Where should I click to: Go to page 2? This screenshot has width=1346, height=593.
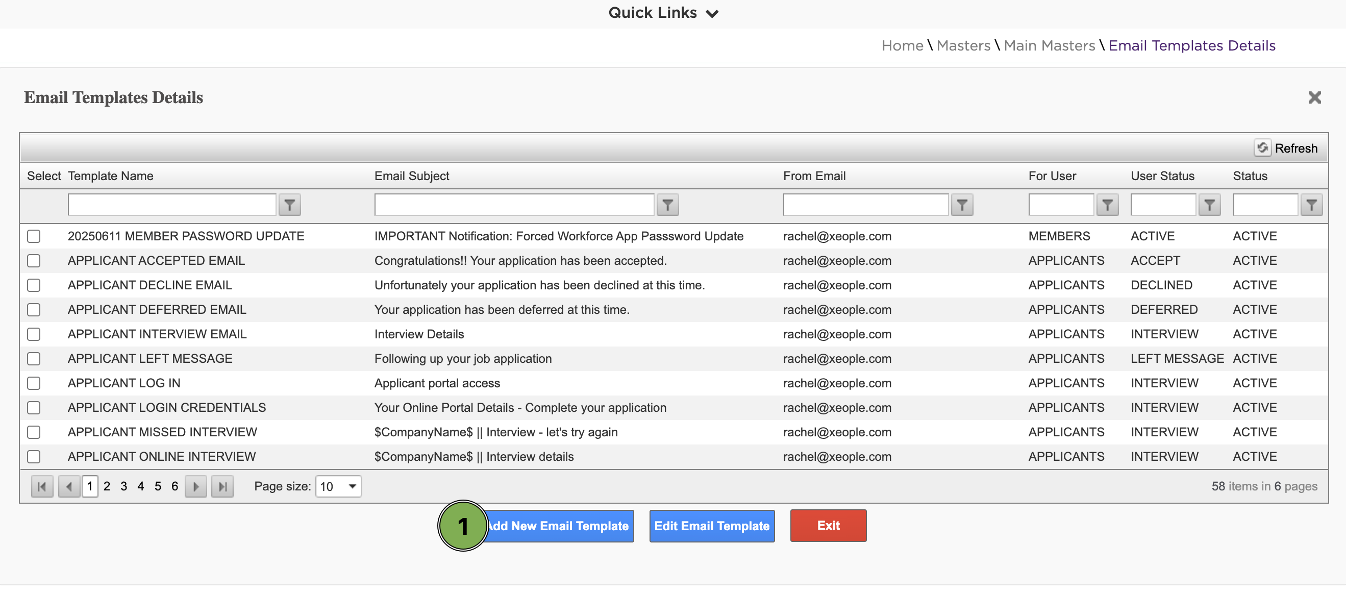pyautogui.click(x=107, y=486)
